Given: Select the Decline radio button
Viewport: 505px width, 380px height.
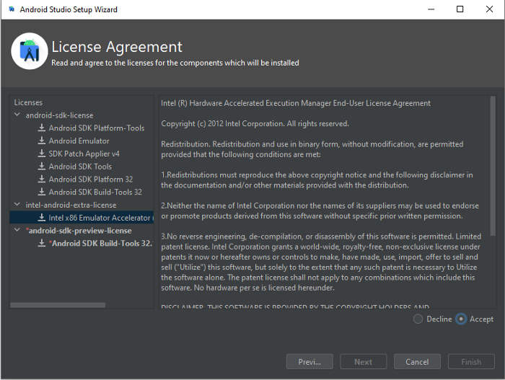Looking at the screenshot, I should click(418, 319).
